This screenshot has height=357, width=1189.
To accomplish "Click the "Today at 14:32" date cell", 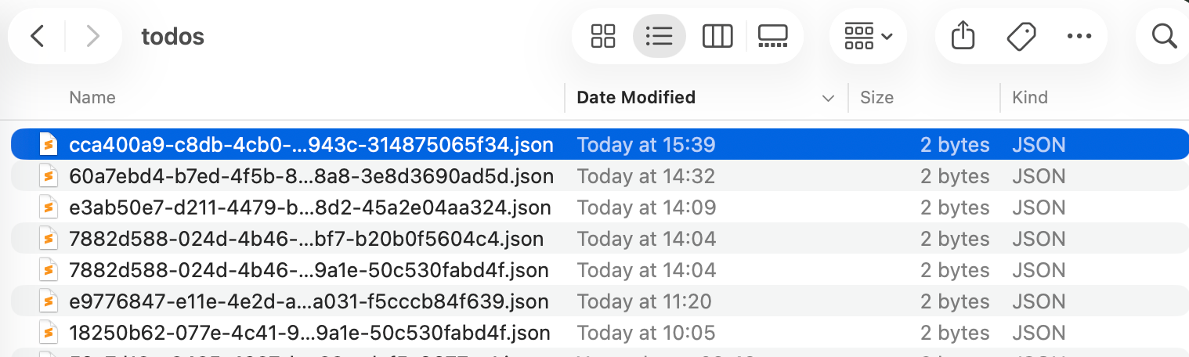I will click(x=646, y=176).
